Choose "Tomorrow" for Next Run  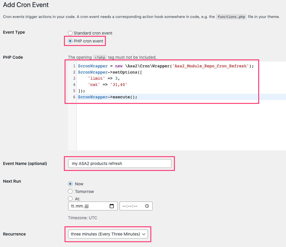pos(70,191)
